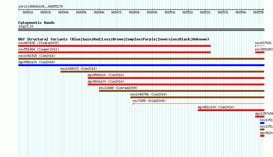273x157 pixels.
Task: Open the nsv551964 (Cooper2011) label
Action: tap(39, 49)
